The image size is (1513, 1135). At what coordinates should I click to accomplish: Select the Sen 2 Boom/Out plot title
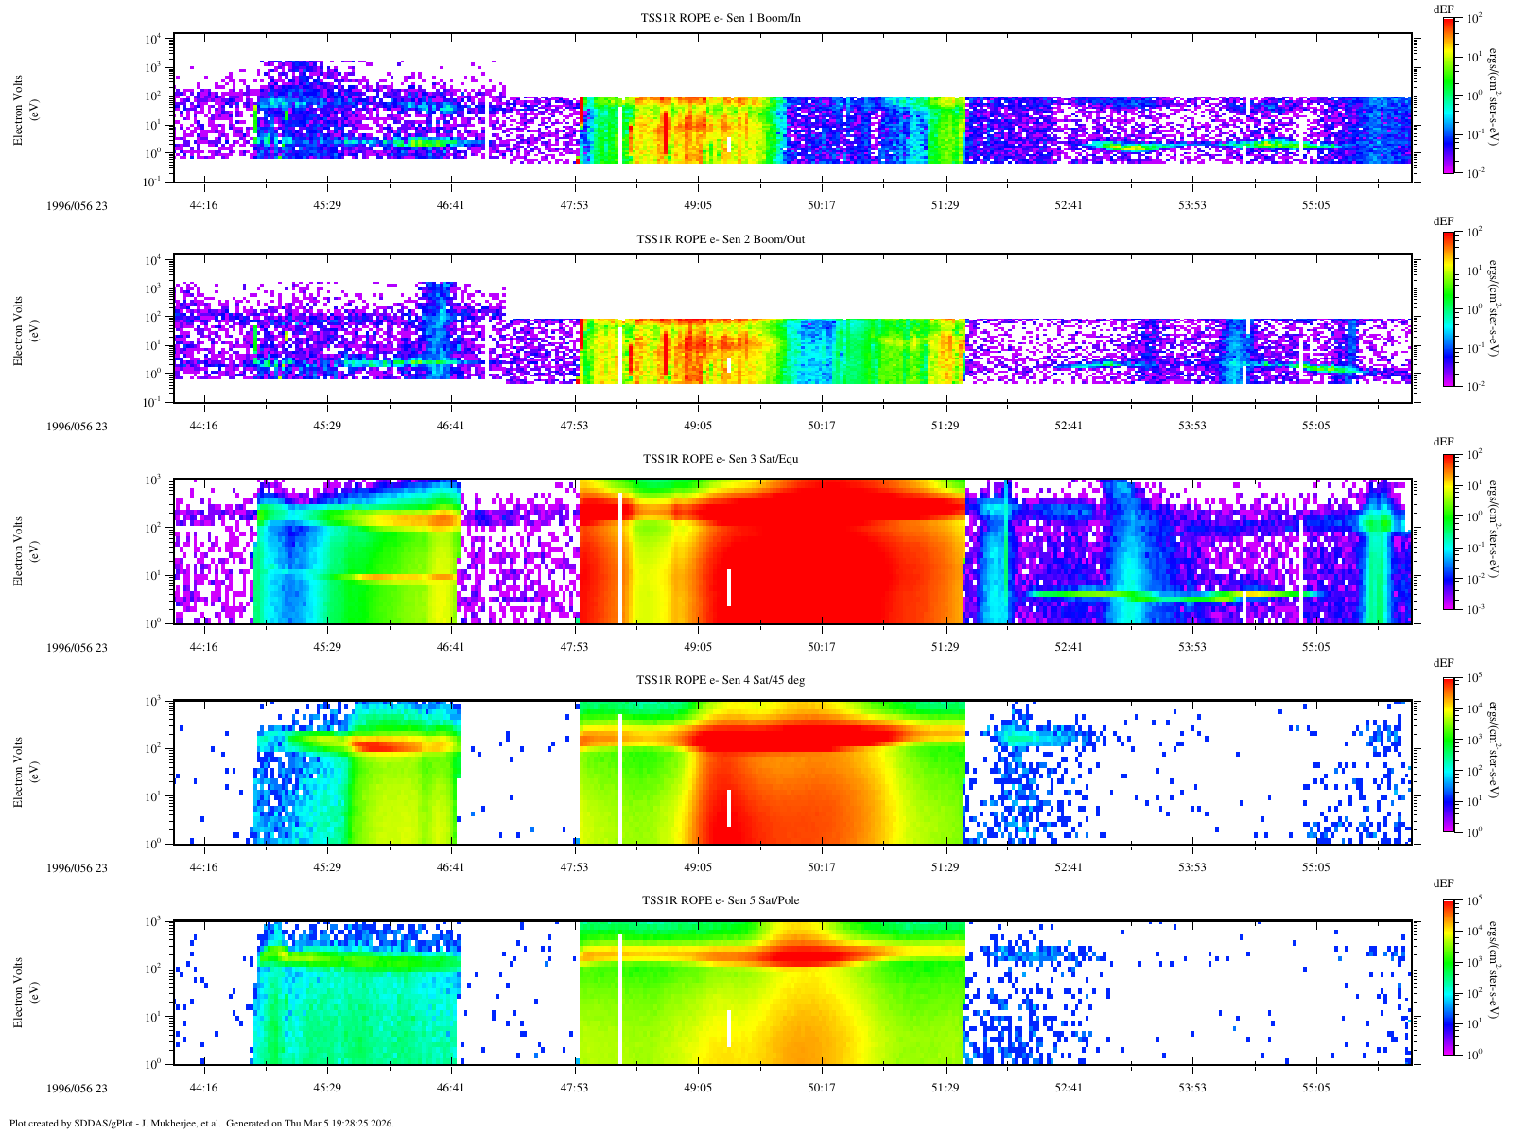click(721, 239)
